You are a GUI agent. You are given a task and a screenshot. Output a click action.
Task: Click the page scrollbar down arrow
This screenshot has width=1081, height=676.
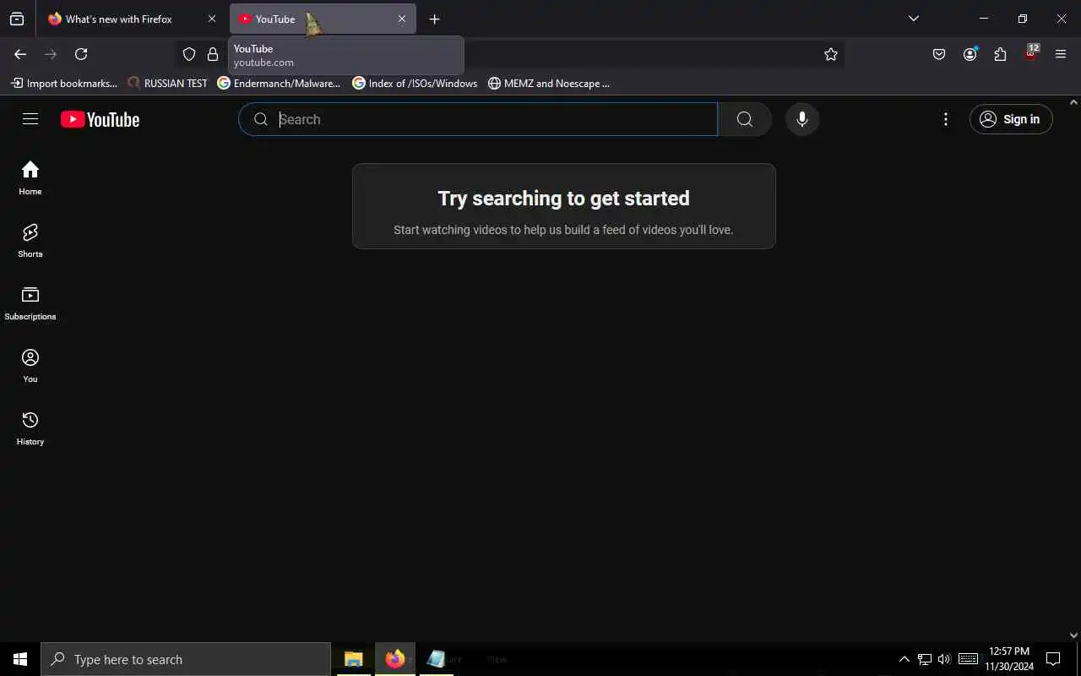(x=1074, y=635)
